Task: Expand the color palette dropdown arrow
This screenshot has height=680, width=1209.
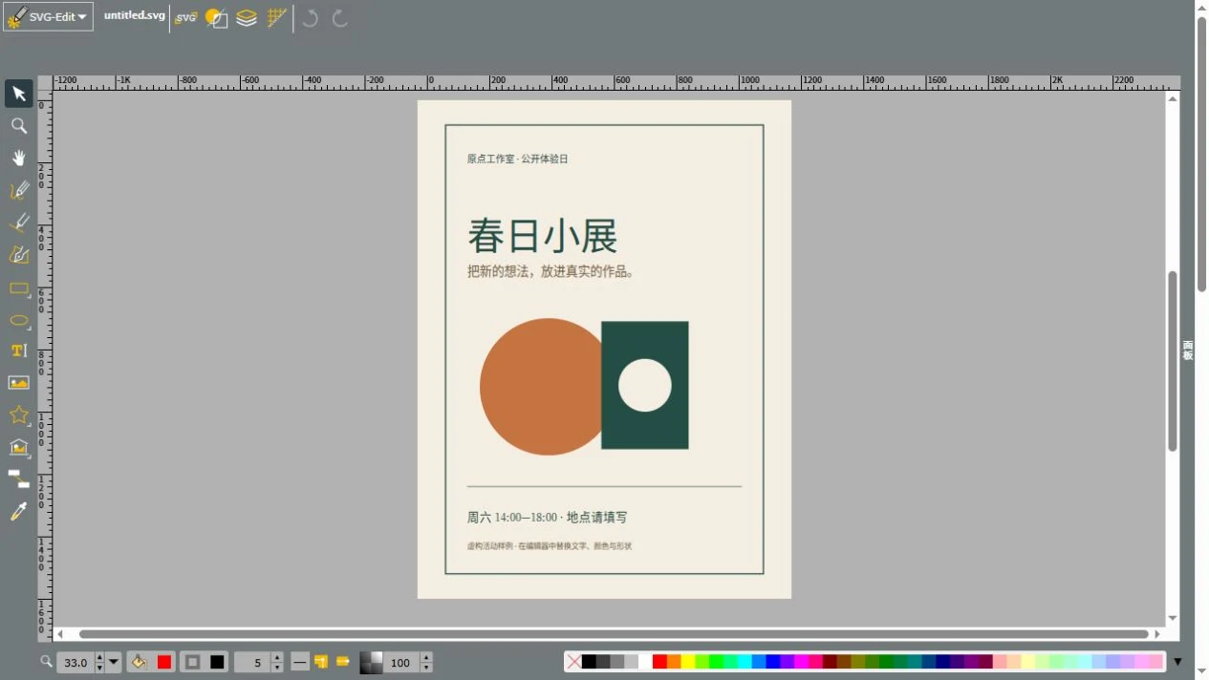Action: 1177,661
